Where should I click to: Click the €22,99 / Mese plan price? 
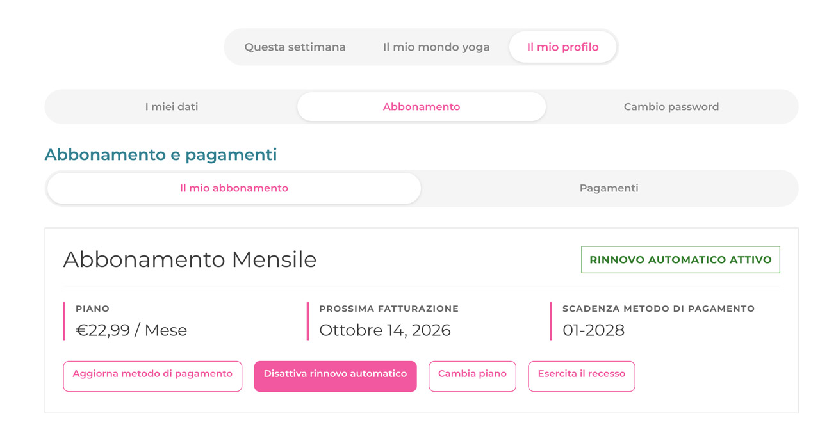coord(131,330)
